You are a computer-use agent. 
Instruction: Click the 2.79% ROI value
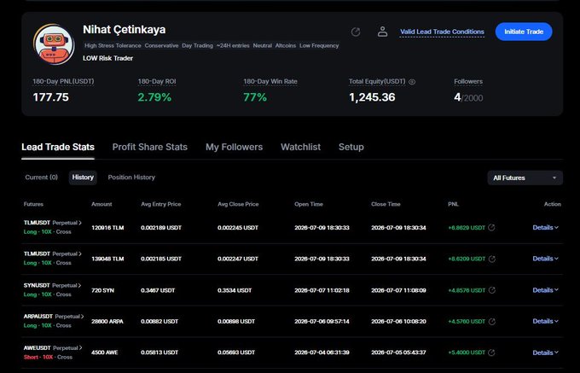tap(154, 97)
